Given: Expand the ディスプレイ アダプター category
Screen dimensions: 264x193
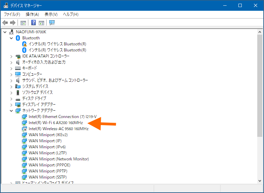Looking at the screenshot, I should point(11,105).
